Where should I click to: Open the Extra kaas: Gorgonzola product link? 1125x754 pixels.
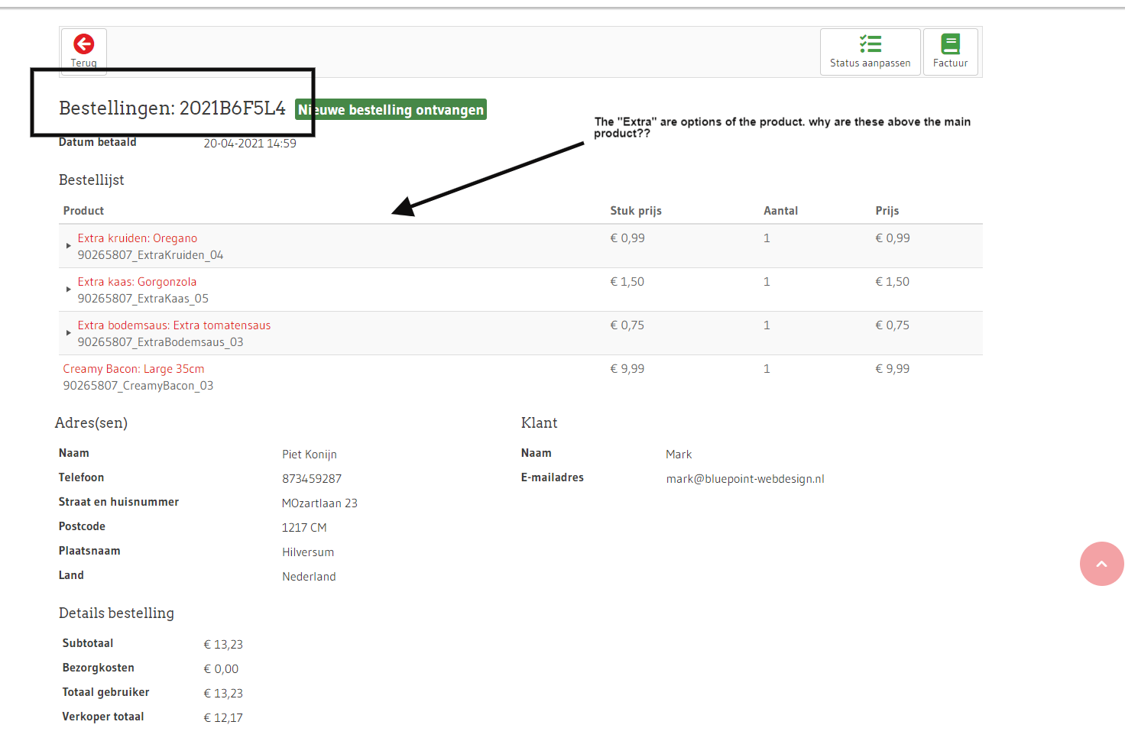click(137, 282)
